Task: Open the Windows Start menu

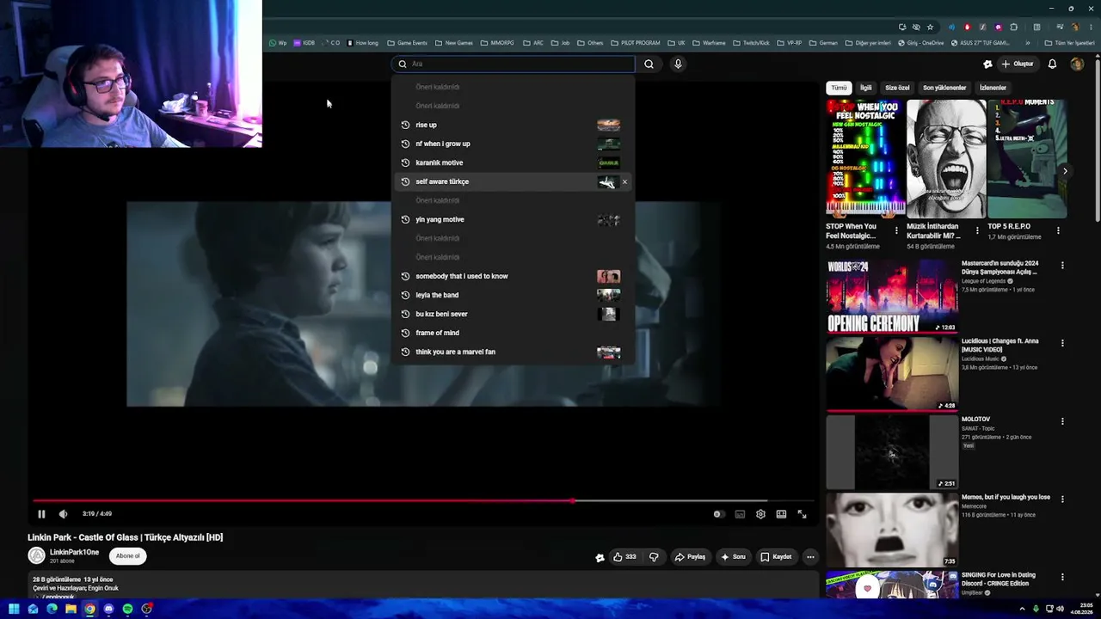Action: (x=14, y=609)
